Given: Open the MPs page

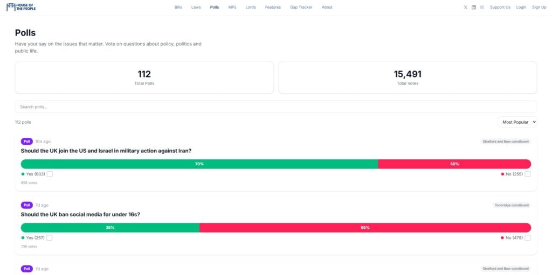Looking at the screenshot, I should [x=232, y=8].
